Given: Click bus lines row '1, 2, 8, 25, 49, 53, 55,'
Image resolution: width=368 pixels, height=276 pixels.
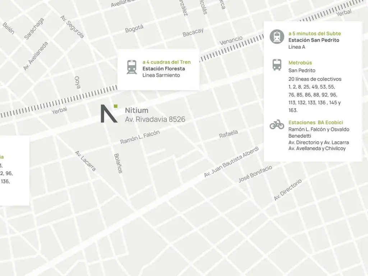Looking at the screenshot, I should pos(312,87).
